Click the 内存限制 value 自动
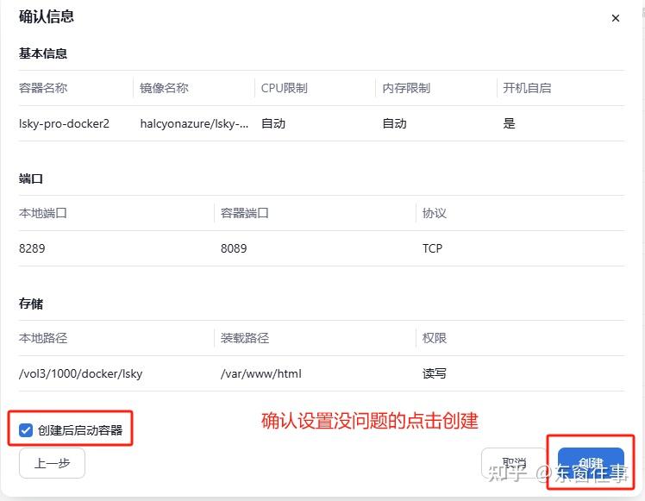This screenshot has width=645, height=501. 394,123
